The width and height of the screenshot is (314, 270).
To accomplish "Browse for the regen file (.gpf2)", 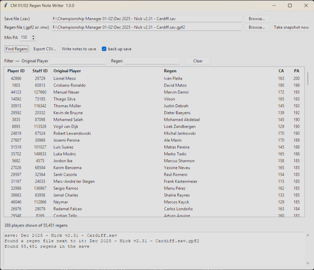I will pos(257,27).
